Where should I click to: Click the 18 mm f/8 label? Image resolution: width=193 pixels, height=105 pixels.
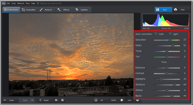166,29
